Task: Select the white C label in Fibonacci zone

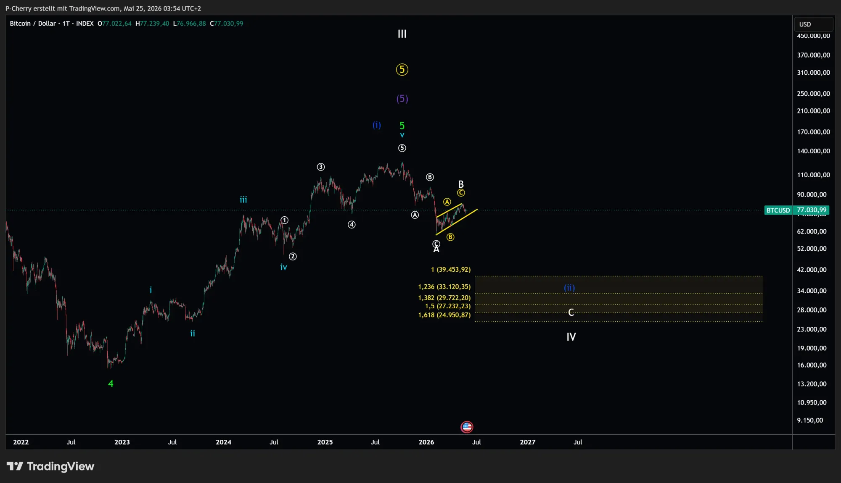Action: pos(571,312)
